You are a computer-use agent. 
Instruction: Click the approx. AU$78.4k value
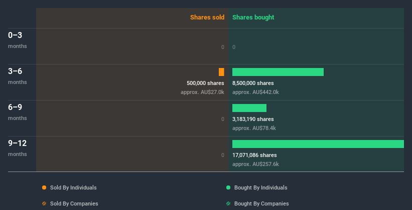tap(254, 128)
